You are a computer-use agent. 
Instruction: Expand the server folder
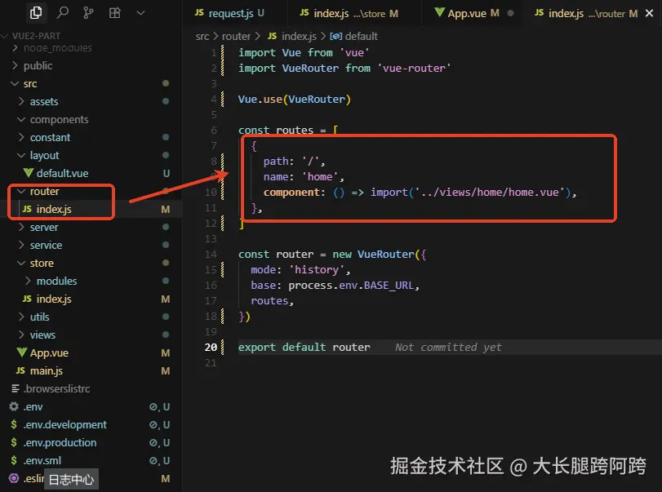pyautogui.click(x=43, y=227)
